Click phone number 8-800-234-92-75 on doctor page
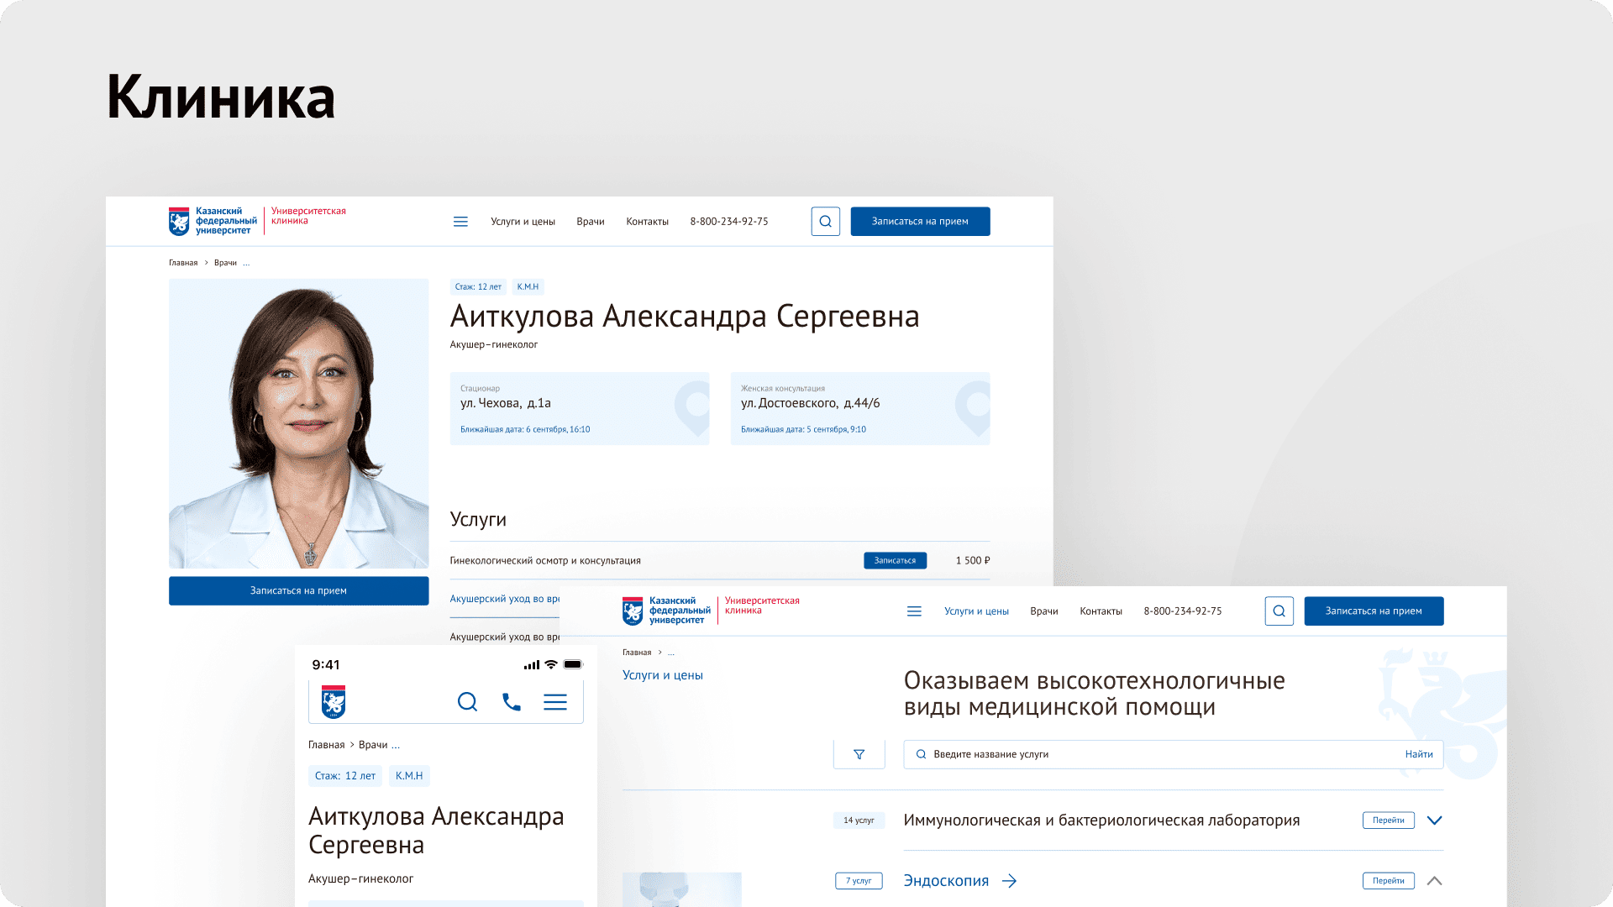The width and height of the screenshot is (1613, 907). [x=729, y=222]
